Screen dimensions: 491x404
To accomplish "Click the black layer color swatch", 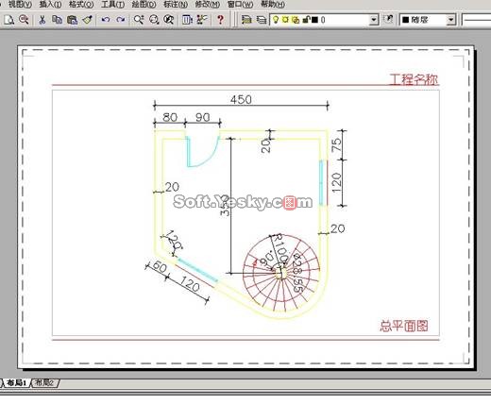I will click(314, 20).
